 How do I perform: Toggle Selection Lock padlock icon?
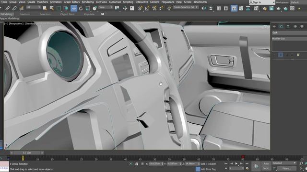(x=136, y=164)
